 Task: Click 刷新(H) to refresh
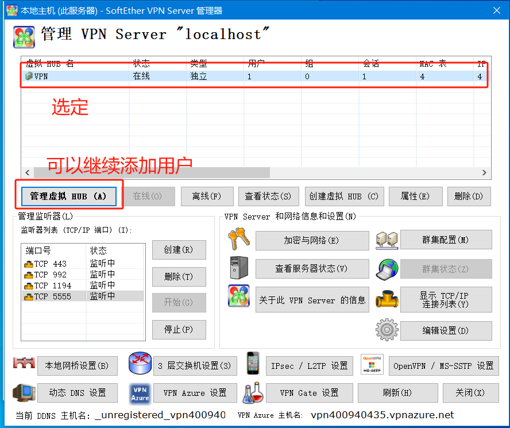tap(398, 393)
